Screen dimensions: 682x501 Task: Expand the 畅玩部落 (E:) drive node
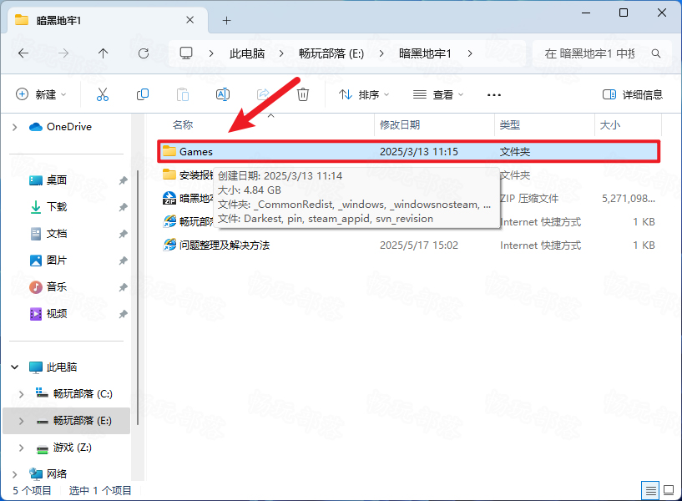22,421
